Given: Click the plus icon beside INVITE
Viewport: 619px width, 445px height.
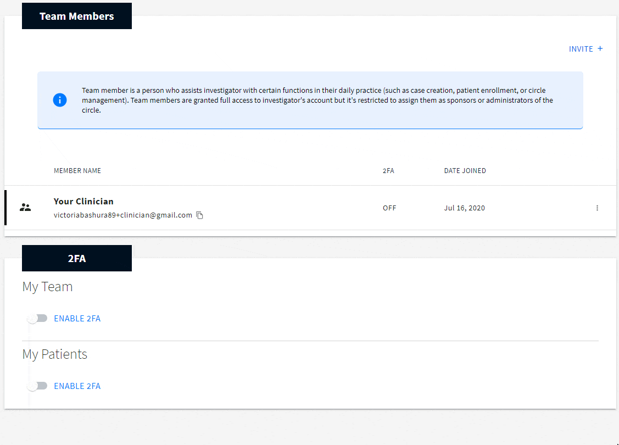Looking at the screenshot, I should pyautogui.click(x=600, y=48).
